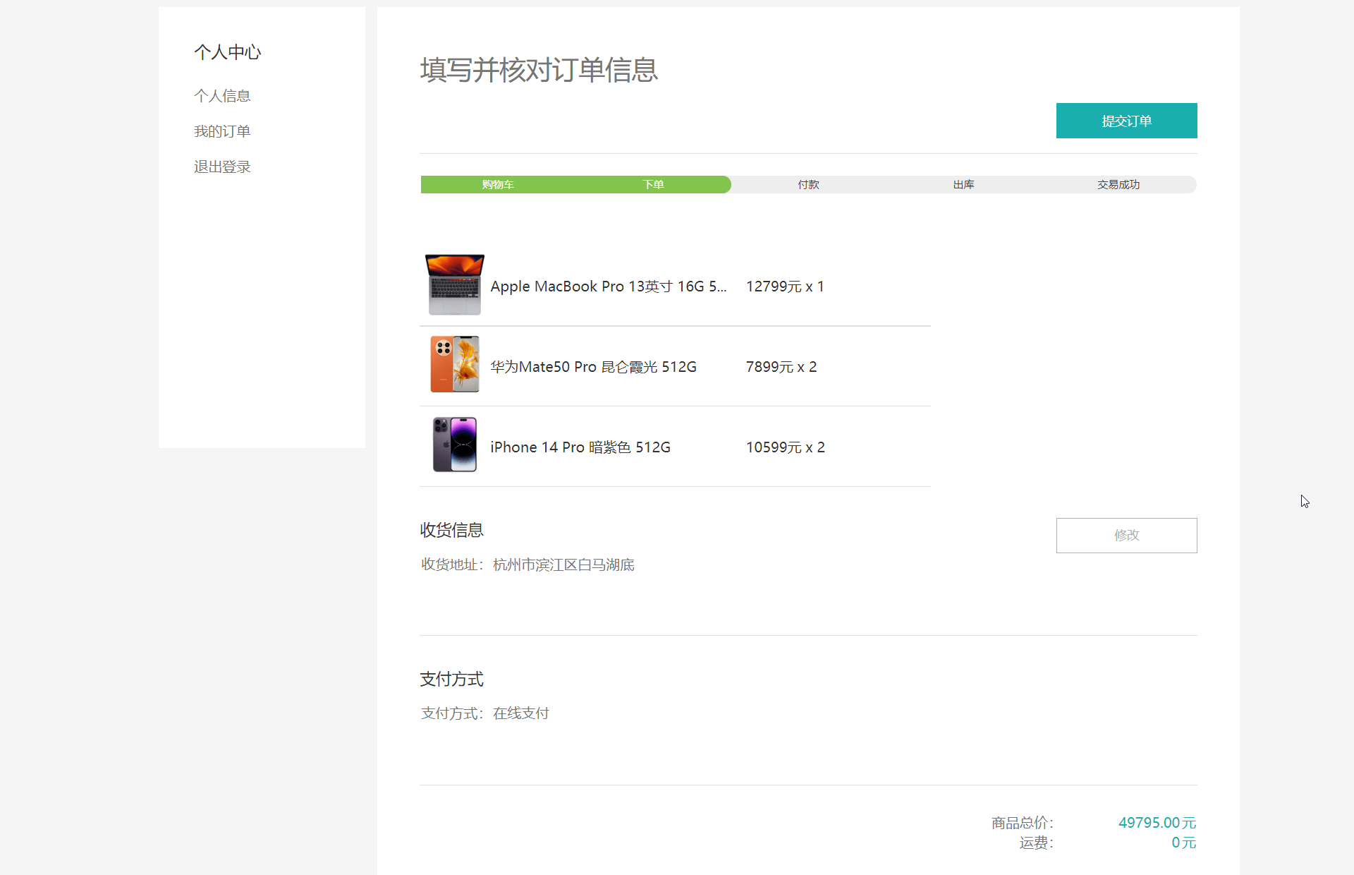This screenshot has width=1354, height=875.
Task: Click iPhone 14 Pro 暗紫色 product name
Action: (x=580, y=447)
